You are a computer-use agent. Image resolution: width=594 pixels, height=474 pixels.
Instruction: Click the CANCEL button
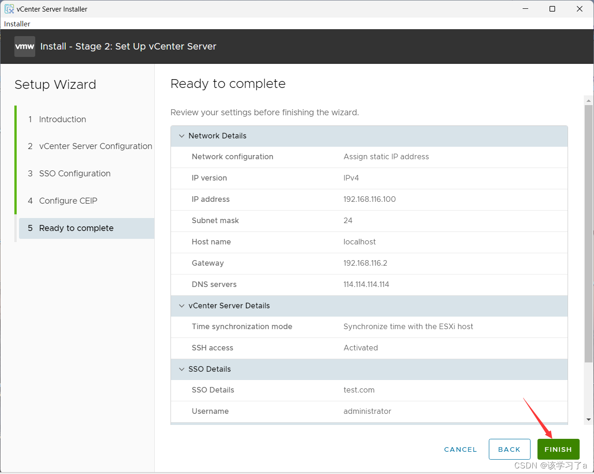point(461,449)
